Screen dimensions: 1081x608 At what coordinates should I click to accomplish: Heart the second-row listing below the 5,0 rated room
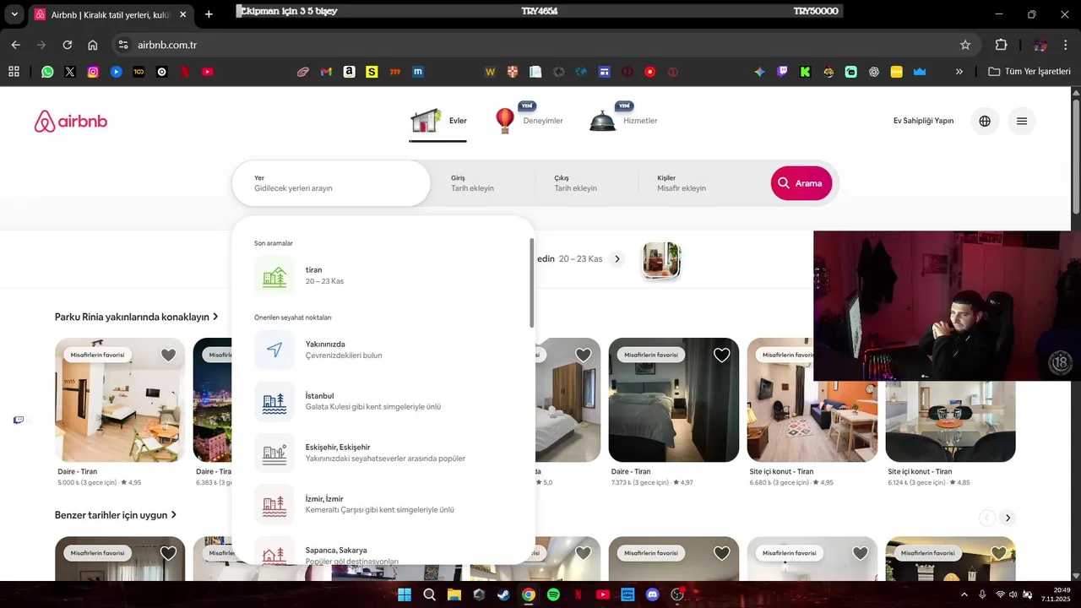click(584, 554)
